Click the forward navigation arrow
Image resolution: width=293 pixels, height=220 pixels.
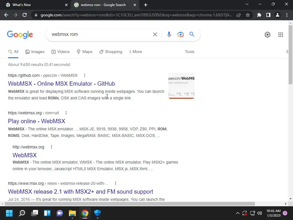pos(15,15)
